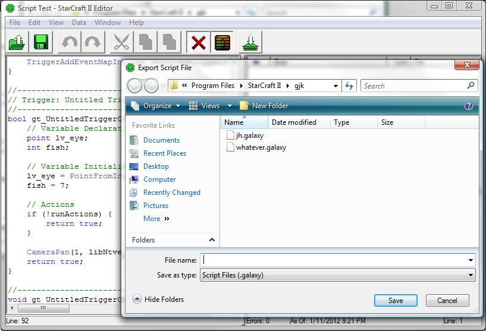Toggle Hide Folders button
The width and height of the screenshot is (486, 331).
pyautogui.click(x=158, y=300)
